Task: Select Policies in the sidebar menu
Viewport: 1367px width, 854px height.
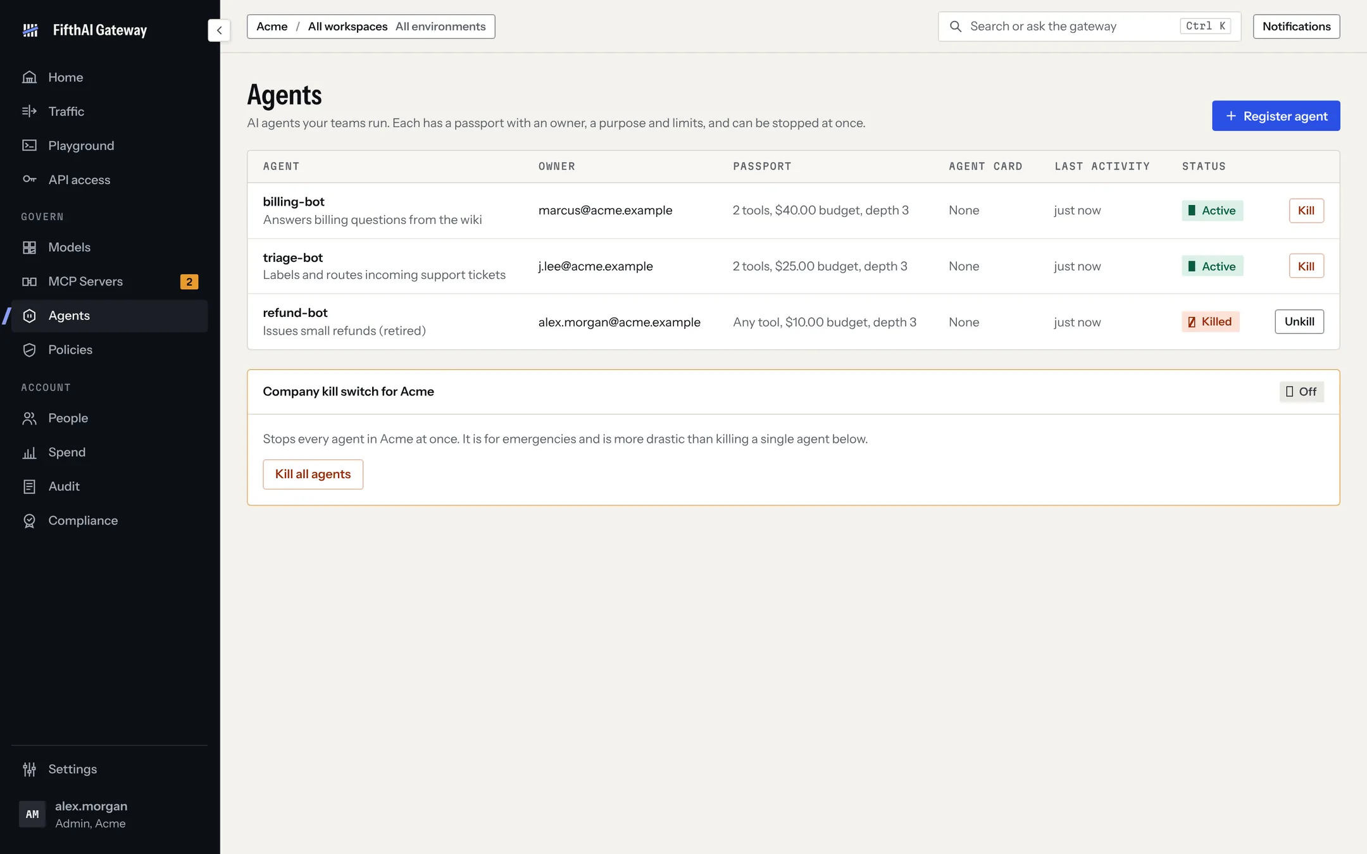Action: [109, 350]
